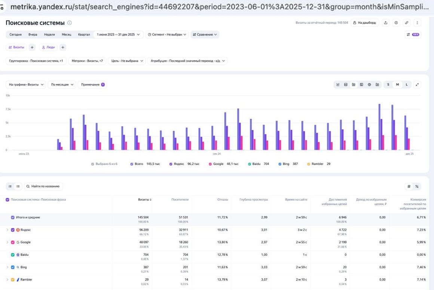Uncheck the Baidu row checkbox
The height and width of the screenshot is (290, 434).
(x=13, y=255)
